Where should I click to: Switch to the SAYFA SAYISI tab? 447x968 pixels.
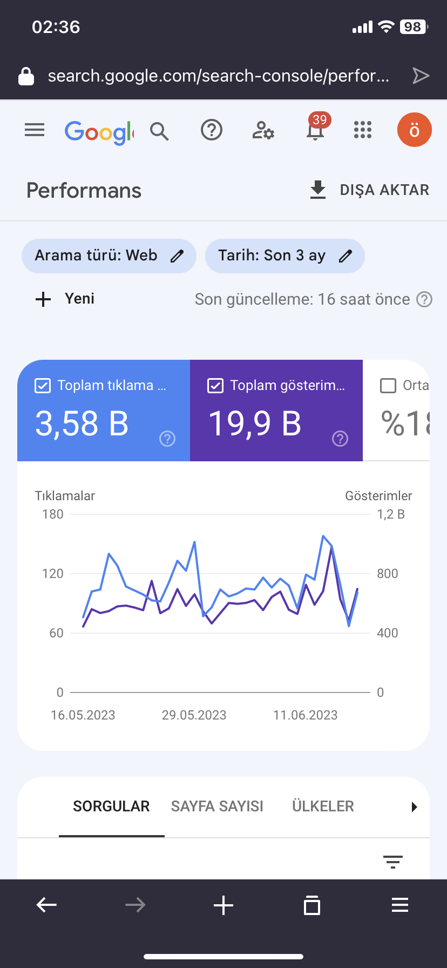coord(217,806)
